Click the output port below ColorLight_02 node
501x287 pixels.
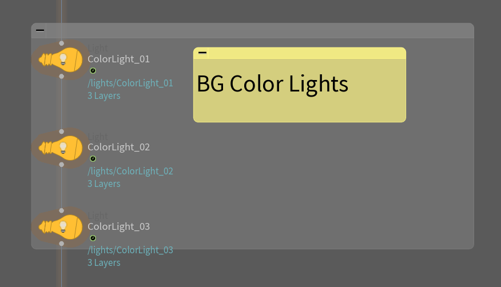pyautogui.click(x=61, y=165)
